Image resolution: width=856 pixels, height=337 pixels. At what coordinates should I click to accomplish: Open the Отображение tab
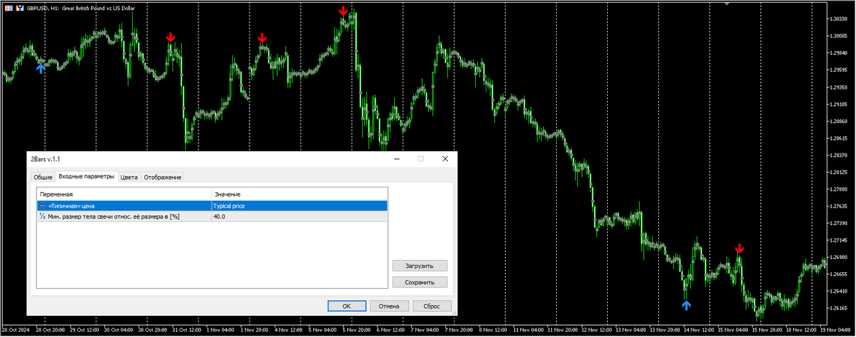click(x=163, y=177)
